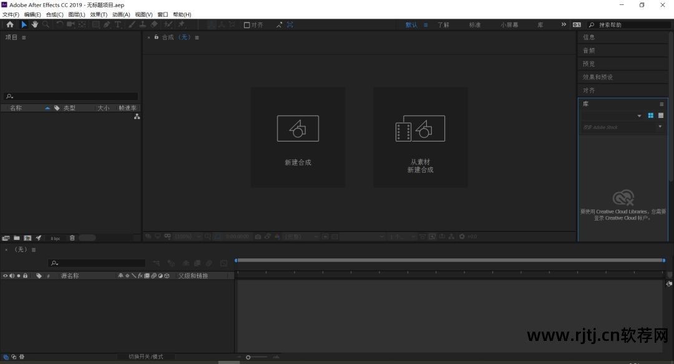The height and width of the screenshot is (364, 674).
Task: Open the composition panel menu icon
Action: coord(197,37)
